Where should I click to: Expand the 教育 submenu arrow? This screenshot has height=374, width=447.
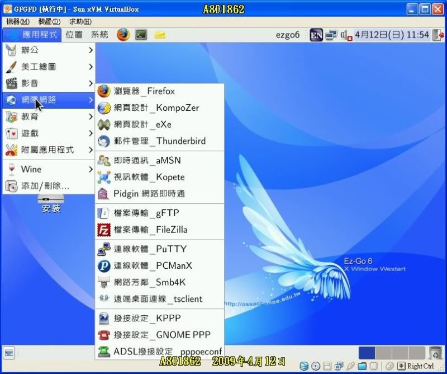coord(91,116)
